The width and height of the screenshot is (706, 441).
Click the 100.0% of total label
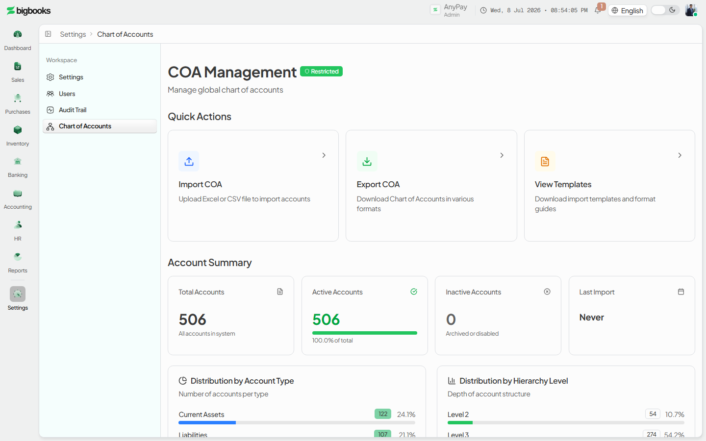pos(332,341)
